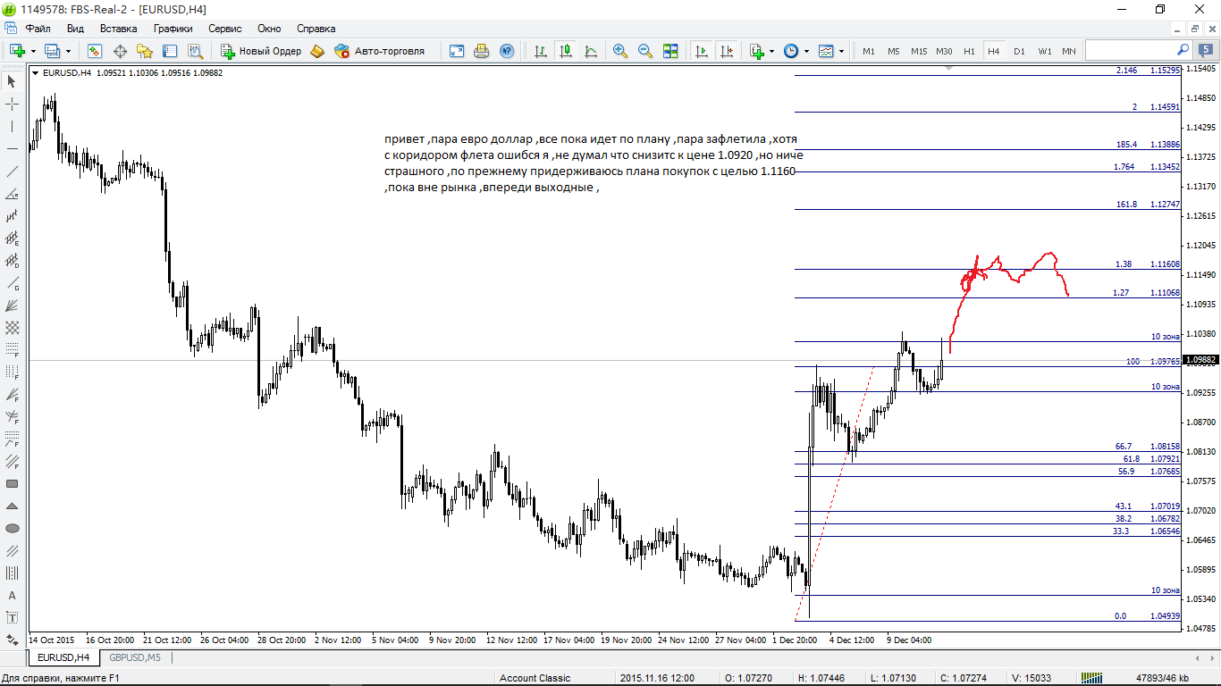
Task: Open the Справка menu
Action: click(316, 29)
